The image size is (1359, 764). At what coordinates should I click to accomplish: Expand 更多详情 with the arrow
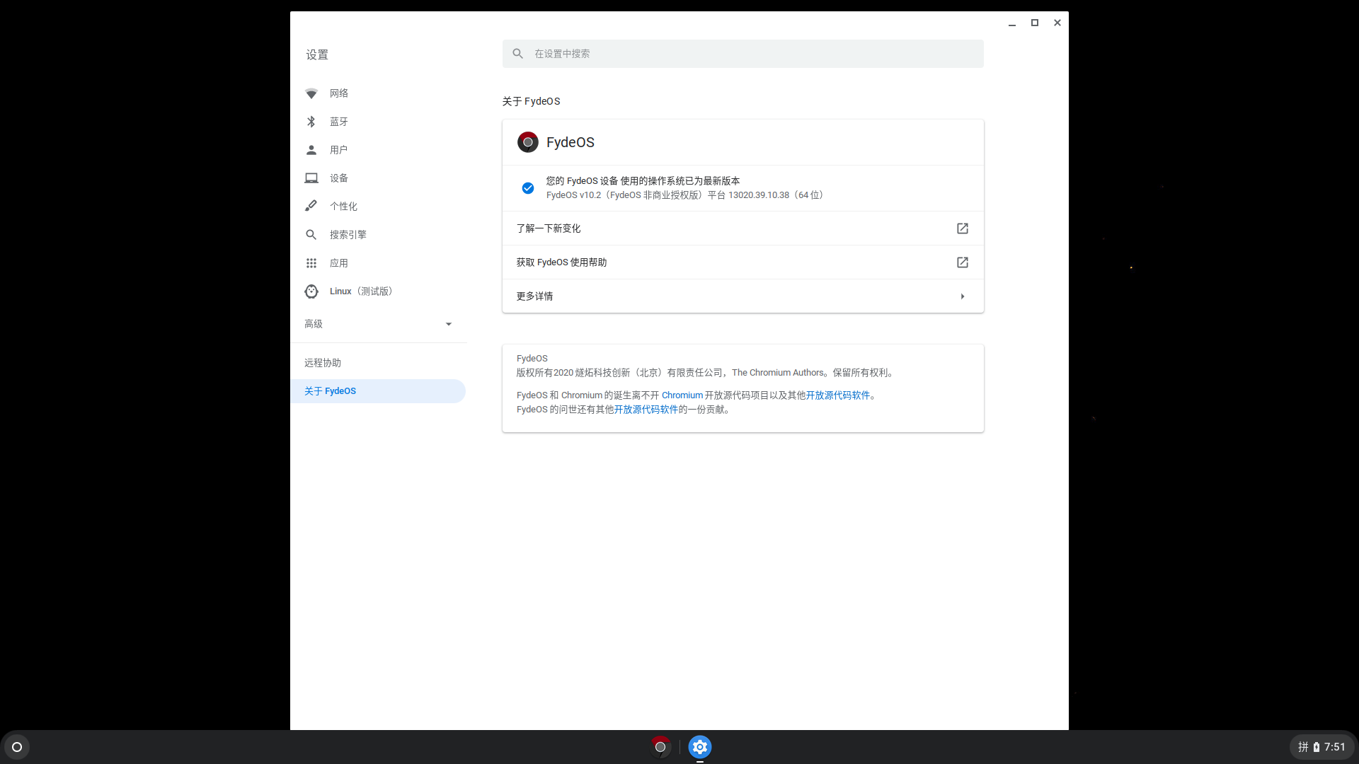962,296
